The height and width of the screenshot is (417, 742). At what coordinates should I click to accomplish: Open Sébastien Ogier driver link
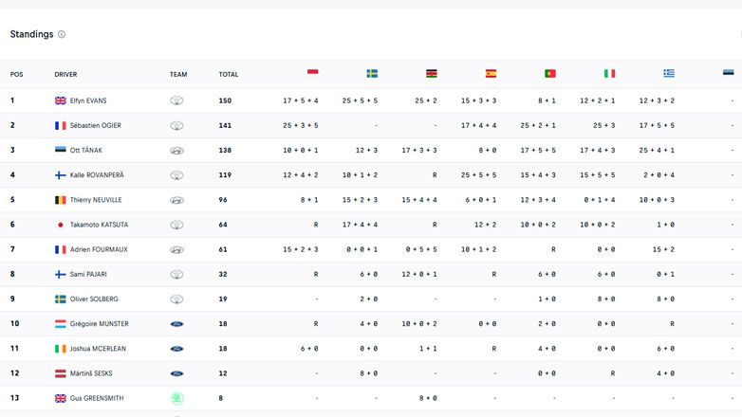(95, 125)
